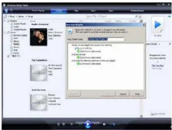Screen dimensions: 172x130
Task: Click the Cancel button in dialog
Action: pos(123,94)
